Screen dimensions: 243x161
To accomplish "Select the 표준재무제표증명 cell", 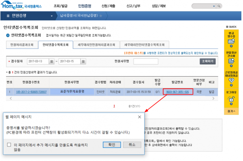I will [x=72, y=92].
